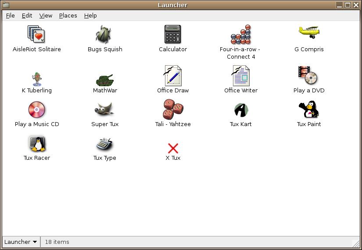Select the K Tuberling potato icon

(x=37, y=79)
